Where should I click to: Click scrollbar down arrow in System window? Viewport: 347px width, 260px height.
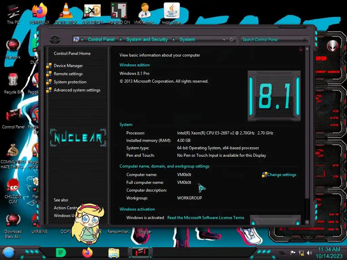coord(307,222)
